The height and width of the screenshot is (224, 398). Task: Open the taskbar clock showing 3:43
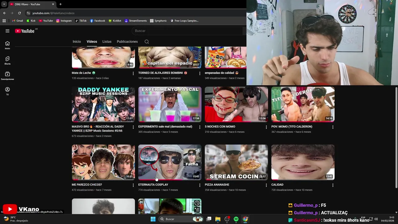click(x=387, y=219)
